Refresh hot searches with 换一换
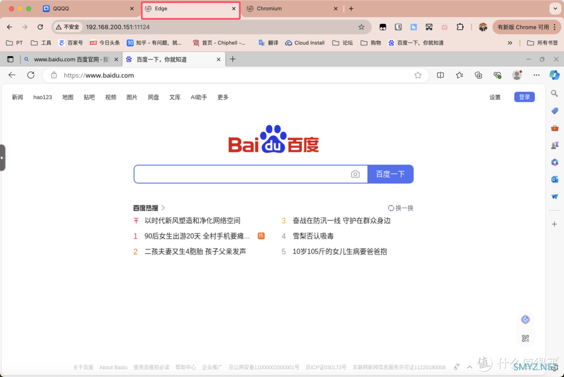Image resolution: width=564 pixels, height=377 pixels. (401, 208)
